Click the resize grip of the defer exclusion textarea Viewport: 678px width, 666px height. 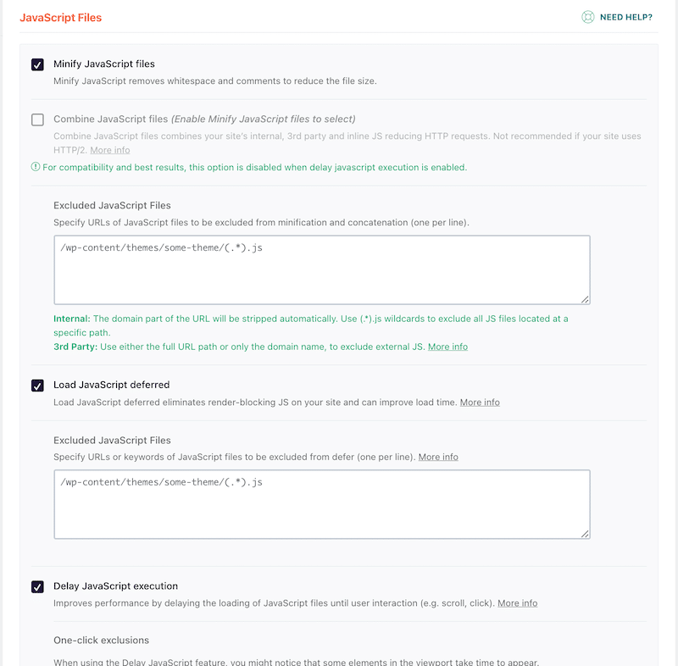tap(586, 533)
